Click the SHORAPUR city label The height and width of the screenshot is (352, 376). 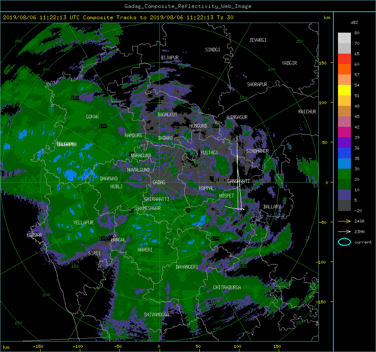[257, 84]
